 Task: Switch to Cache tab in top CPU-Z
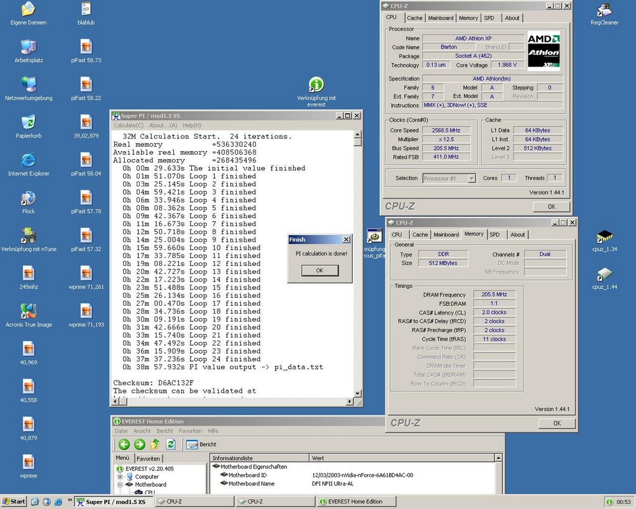tap(414, 18)
